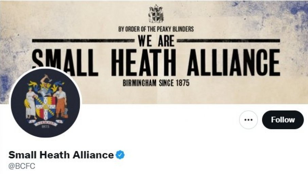Click 'Birmingham Since 1875' banner caption
This screenshot has width=308, height=174.
[156, 83]
